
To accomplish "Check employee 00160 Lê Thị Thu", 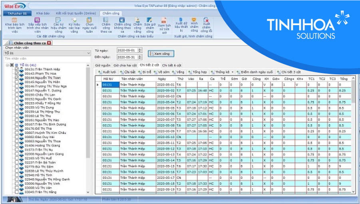I will pos(16,116).
